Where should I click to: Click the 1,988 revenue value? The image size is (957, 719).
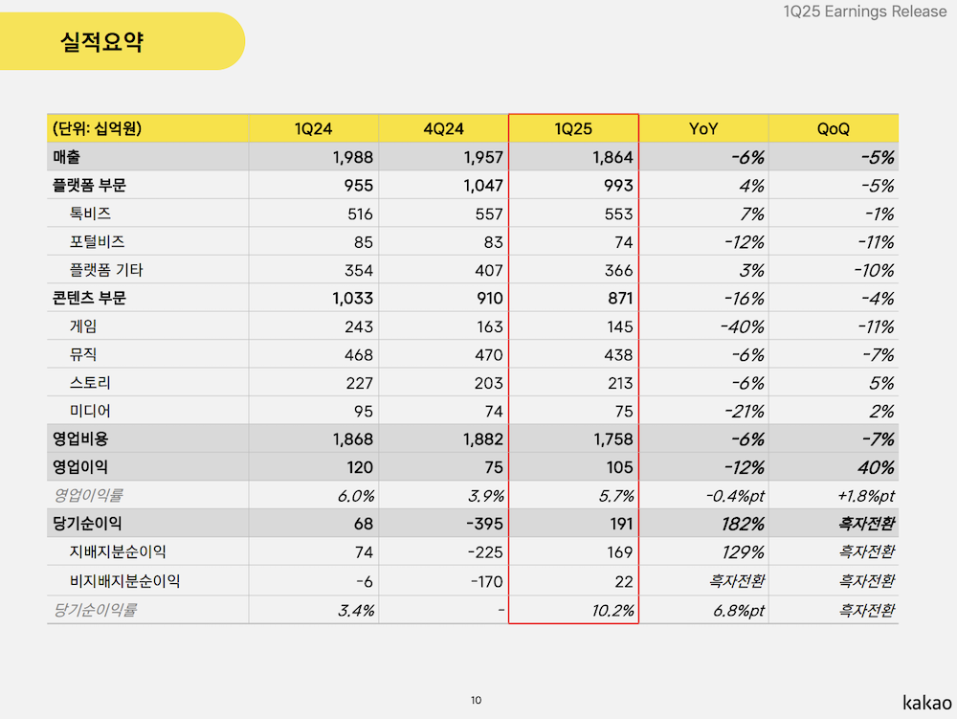click(353, 157)
